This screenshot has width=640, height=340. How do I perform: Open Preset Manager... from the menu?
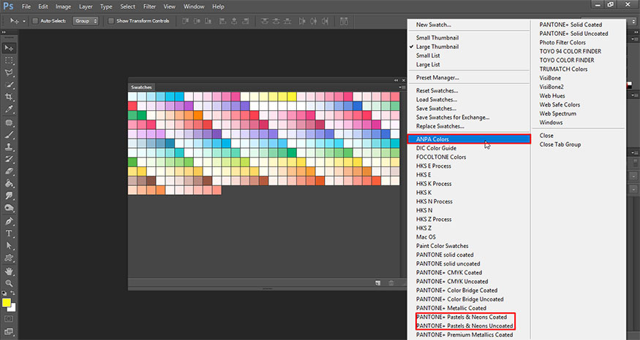437,77
